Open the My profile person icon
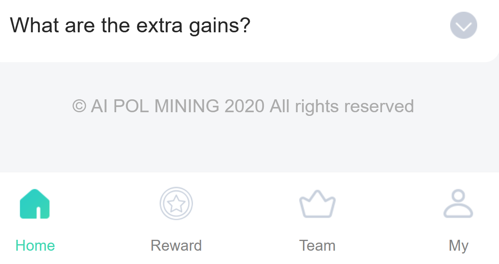 tap(458, 204)
